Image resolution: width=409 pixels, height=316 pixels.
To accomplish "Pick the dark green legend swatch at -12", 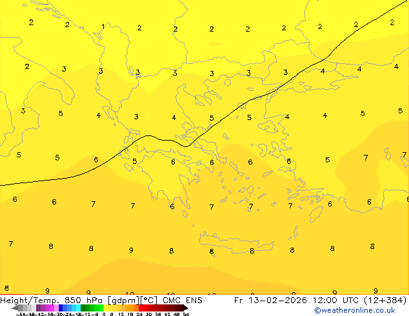I will 83,308.
